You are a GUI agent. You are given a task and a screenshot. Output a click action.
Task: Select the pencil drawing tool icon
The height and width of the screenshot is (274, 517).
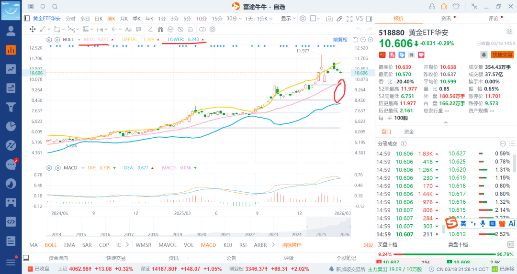339,19
